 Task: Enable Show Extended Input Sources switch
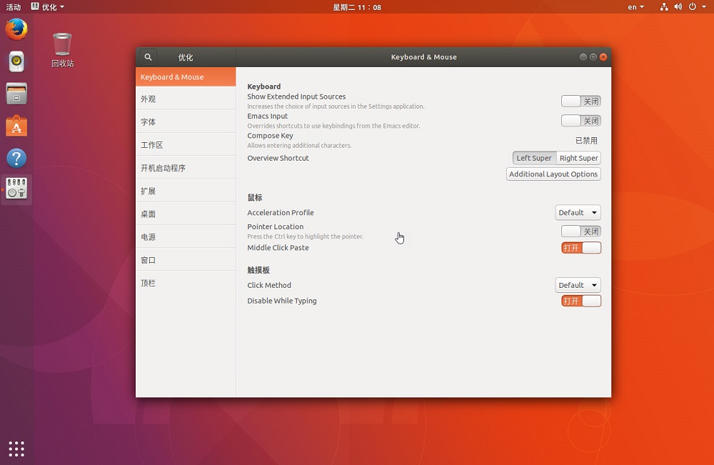coord(580,101)
